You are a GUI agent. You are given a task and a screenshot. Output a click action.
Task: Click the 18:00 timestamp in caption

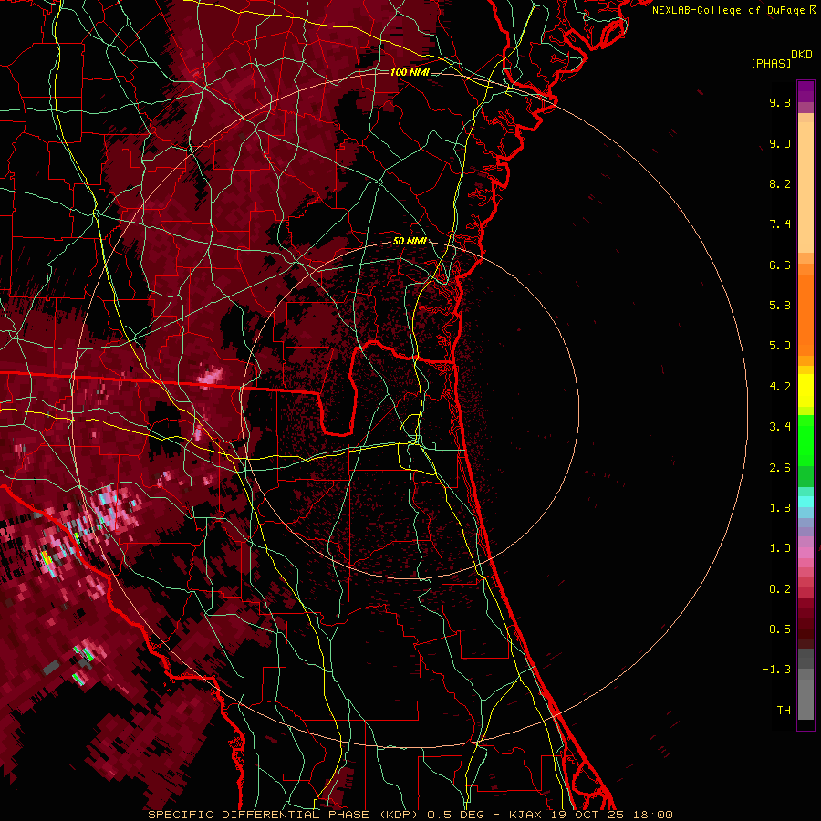tap(652, 815)
